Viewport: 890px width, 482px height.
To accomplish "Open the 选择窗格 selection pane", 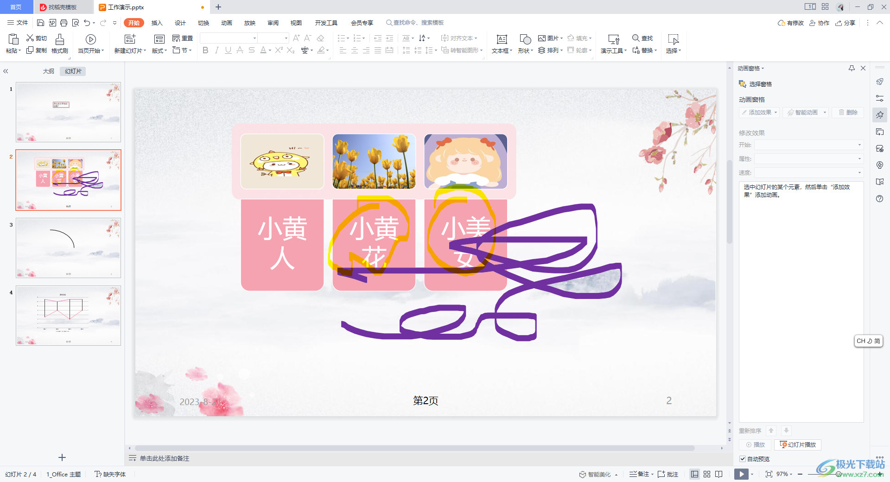I will point(756,84).
